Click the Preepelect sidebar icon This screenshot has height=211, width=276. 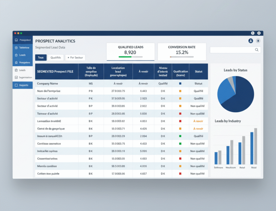point(16,40)
